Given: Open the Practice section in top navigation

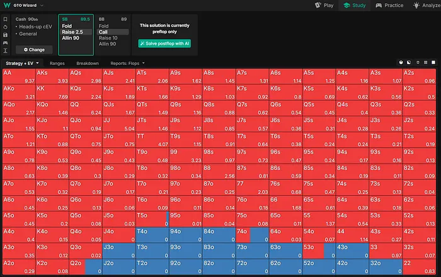Looking at the screenshot, I should 389,5.
